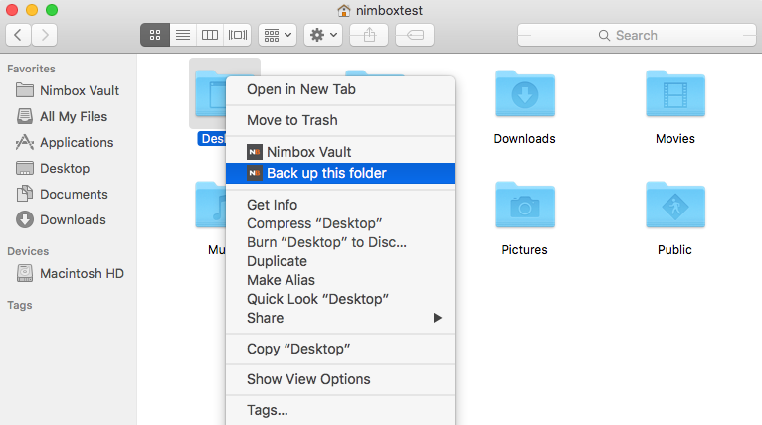Viewport: 762px width, 425px height.
Task: Click the Share toolbar button
Action: (x=369, y=35)
